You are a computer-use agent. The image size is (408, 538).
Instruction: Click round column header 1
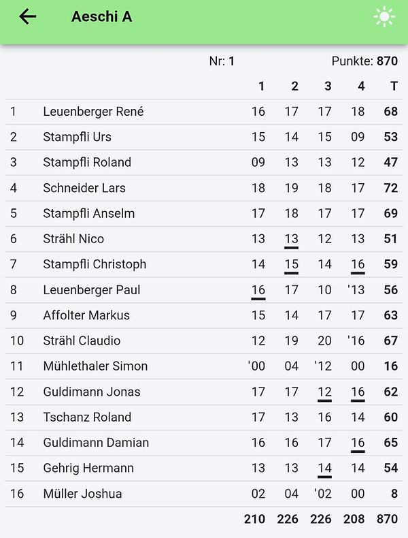pyautogui.click(x=261, y=86)
